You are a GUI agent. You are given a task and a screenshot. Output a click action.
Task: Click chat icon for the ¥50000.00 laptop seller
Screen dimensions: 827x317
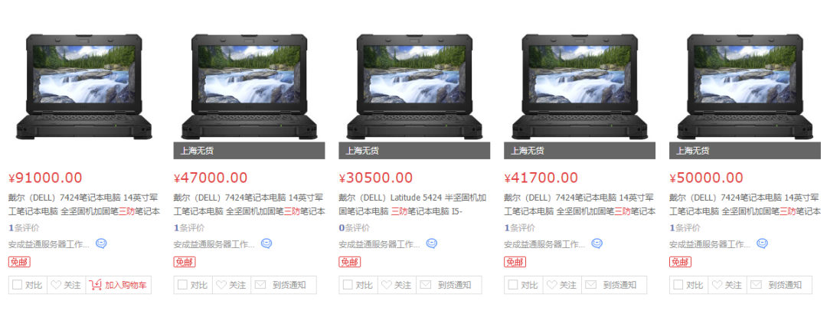tap(762, 243)
